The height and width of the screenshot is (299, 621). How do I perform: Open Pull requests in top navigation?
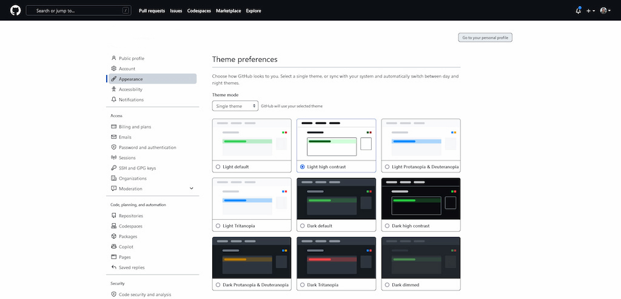152,11
